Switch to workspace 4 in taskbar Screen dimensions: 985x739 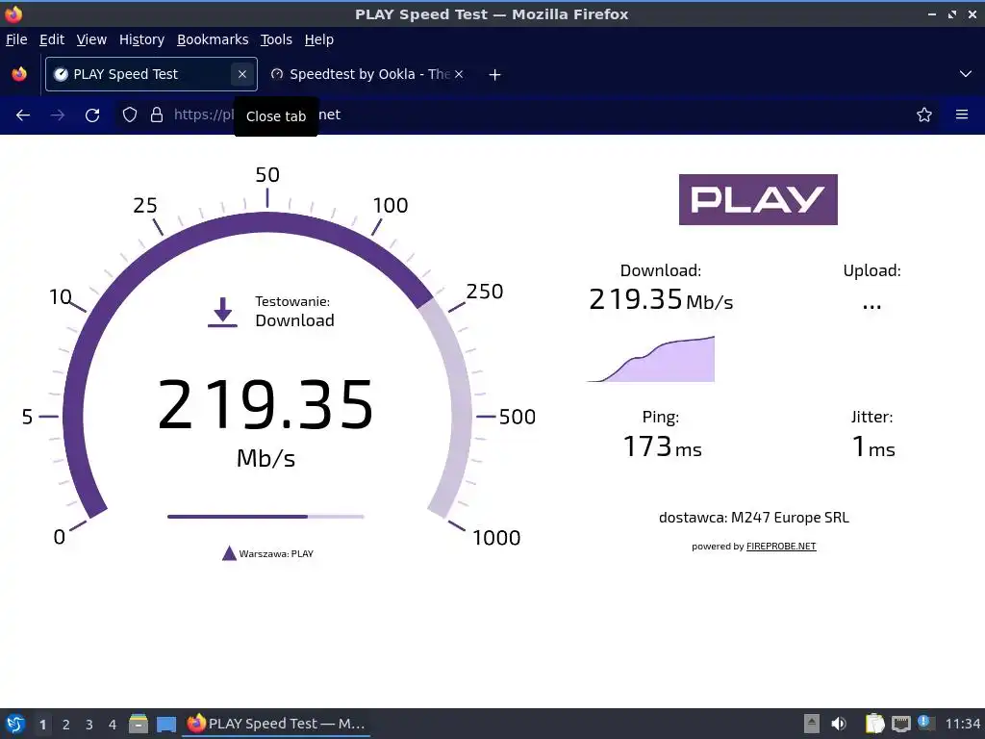pos(113,725)
